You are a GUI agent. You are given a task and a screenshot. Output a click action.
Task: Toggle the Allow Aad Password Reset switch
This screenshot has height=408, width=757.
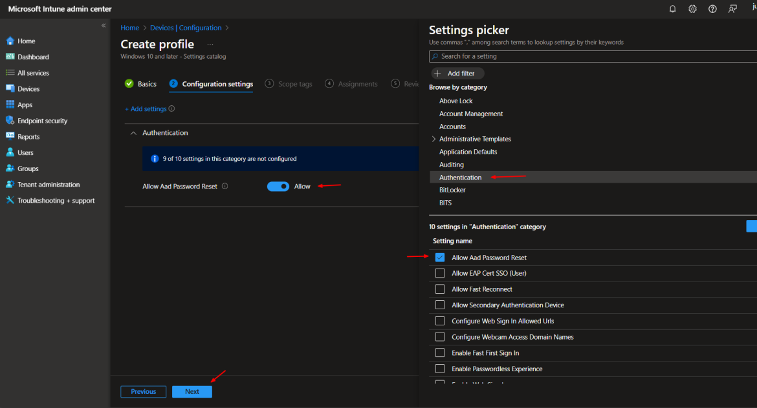[x=278, y=187]
